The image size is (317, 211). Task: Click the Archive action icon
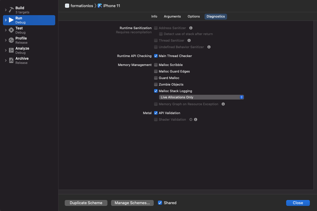coord(11,60)
